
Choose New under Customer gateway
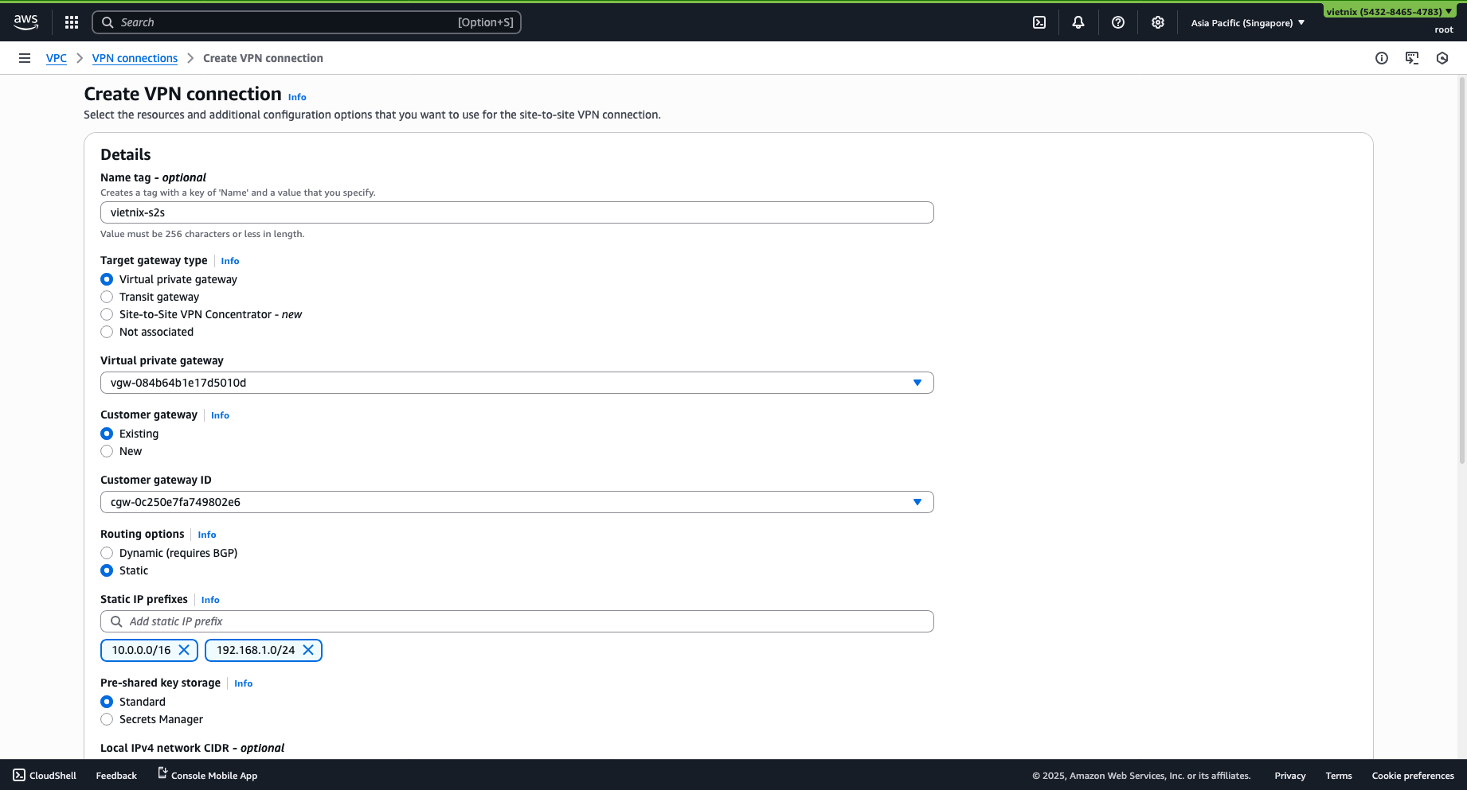coord(107,451)
